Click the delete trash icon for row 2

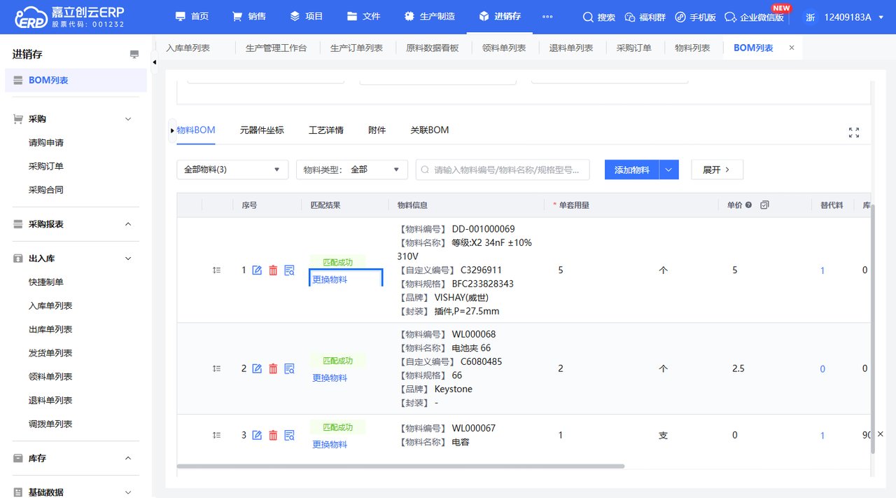(x=273, y=368)
